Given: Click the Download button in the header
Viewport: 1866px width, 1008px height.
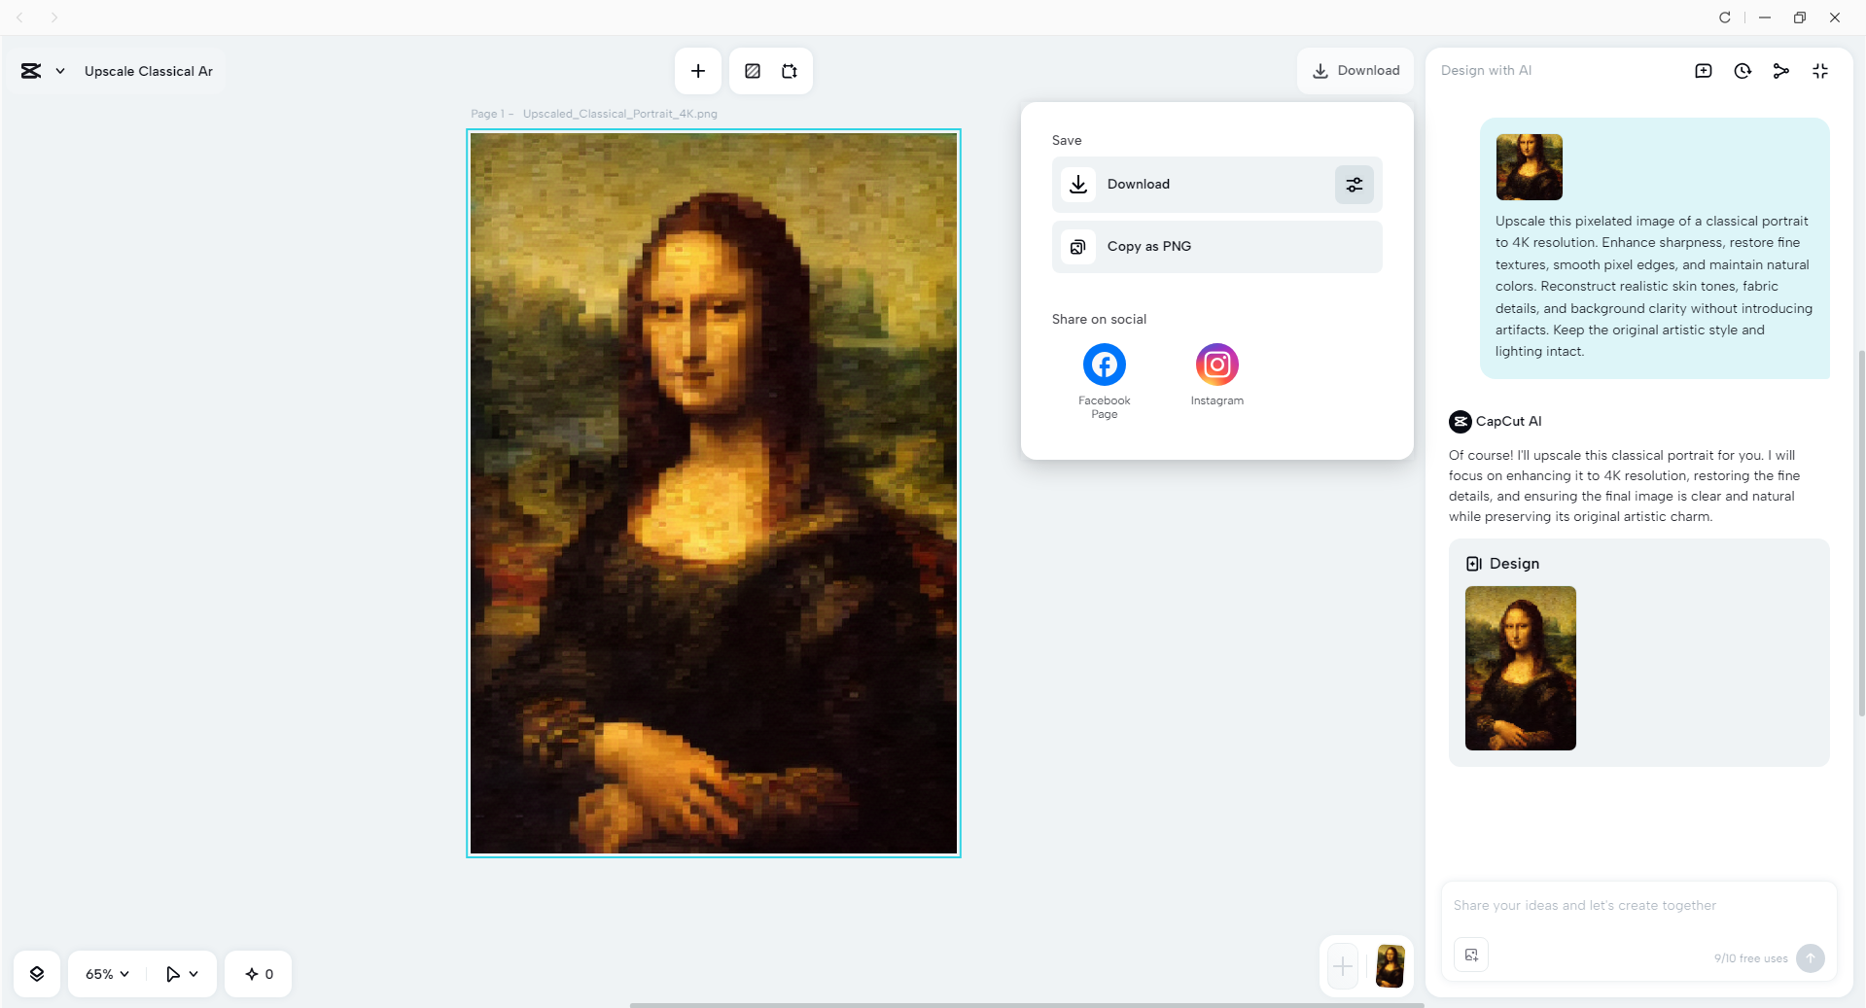Looking at the screenshot, I should (x=1355, y=70).
